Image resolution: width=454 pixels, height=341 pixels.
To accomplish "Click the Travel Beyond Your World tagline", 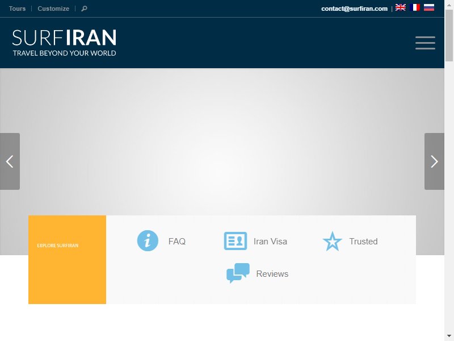I will [64, 53].
